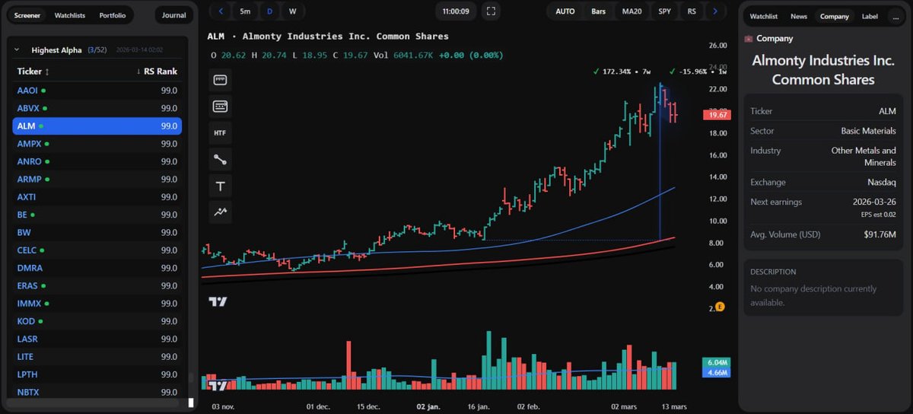Click the briefcase icon beside Company heading
The image size is (913, 414).
(x=749, y=38)
